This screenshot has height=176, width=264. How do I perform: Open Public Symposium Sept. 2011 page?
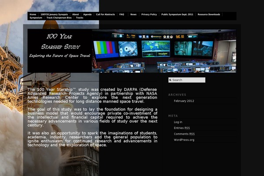[x=177, y=15]
